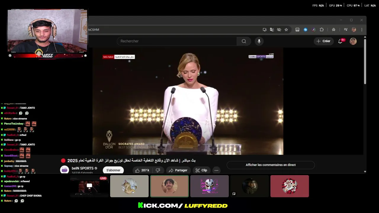Click the Créer button
379x213 pixels.
[324, 41]
